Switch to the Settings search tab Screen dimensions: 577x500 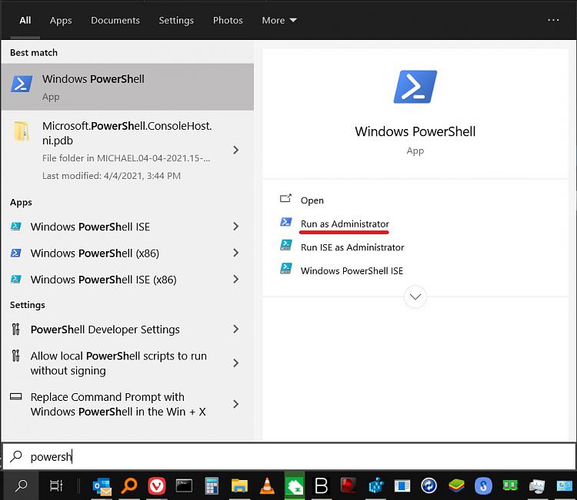point(176,20)
